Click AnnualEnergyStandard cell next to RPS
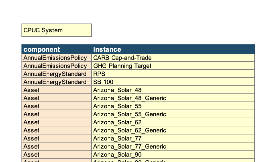The height and width of the screenshot is (162, 269). coord(56,74)
